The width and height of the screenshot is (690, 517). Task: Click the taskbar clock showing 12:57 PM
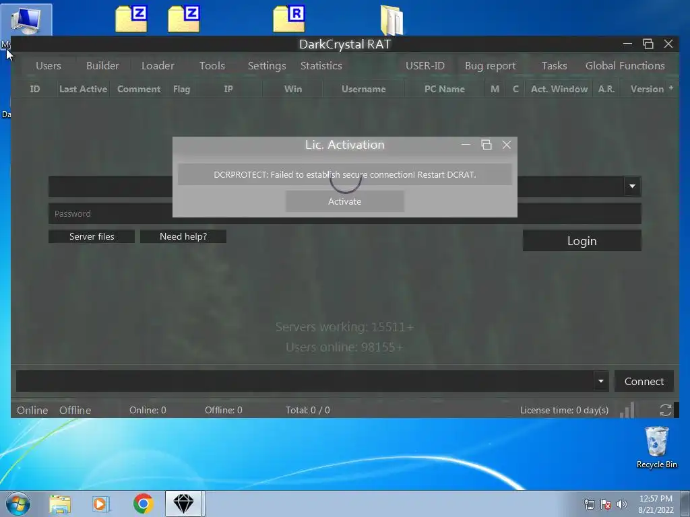click(x=656, y=504)
